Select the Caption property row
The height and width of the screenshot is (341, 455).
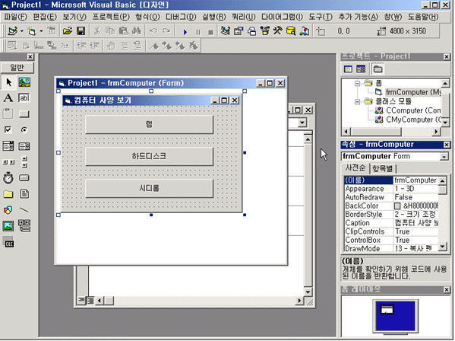click(391, 223)
